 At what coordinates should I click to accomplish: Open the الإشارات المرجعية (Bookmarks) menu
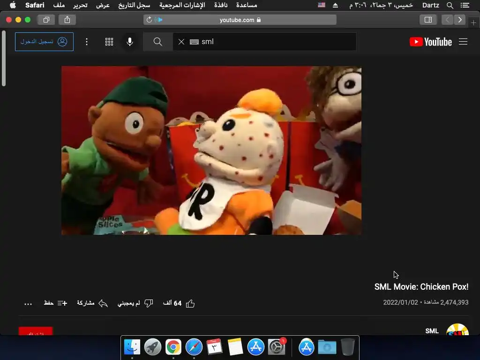[182, 5]
